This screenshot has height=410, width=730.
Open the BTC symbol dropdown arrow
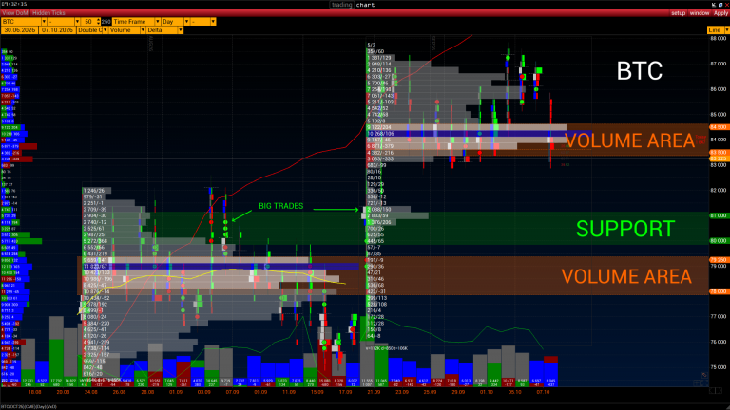pyautogui.click(x=44, y=22)
